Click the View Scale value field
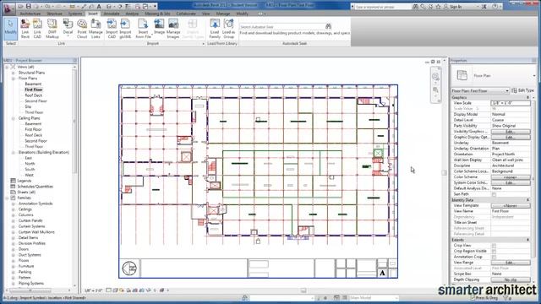Viewport: 541px width, 304px height. (511, 103)
